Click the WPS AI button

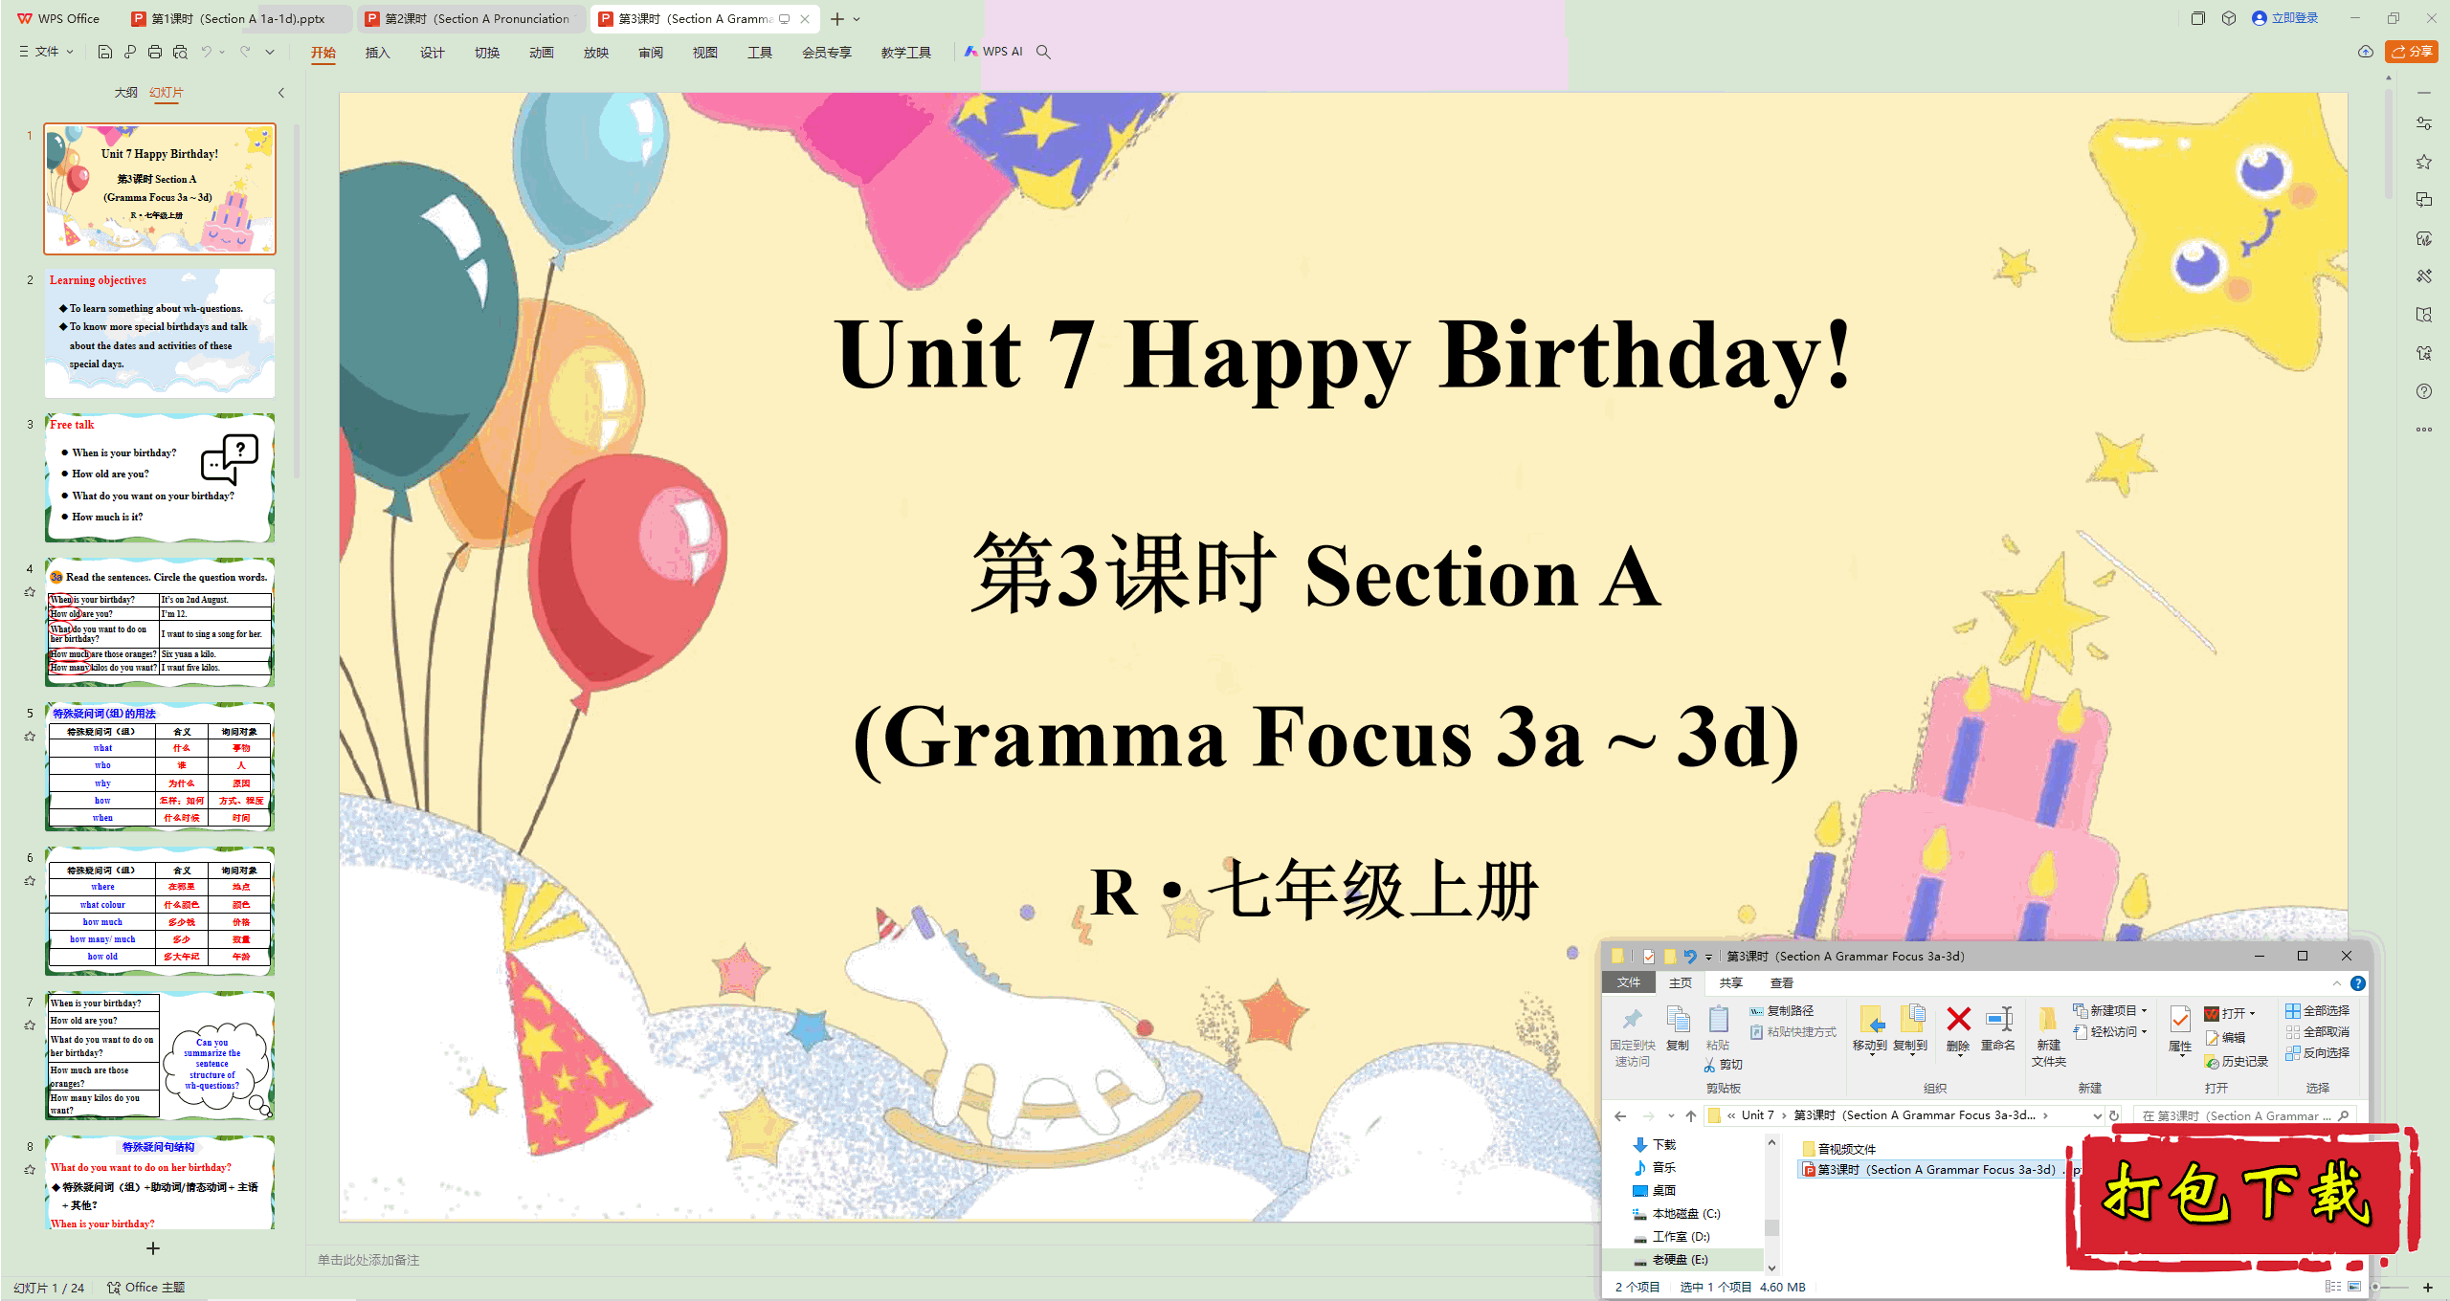(x=993, y=52)
